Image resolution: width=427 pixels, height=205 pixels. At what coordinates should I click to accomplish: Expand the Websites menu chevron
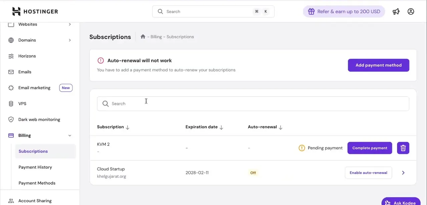[70, 24]
